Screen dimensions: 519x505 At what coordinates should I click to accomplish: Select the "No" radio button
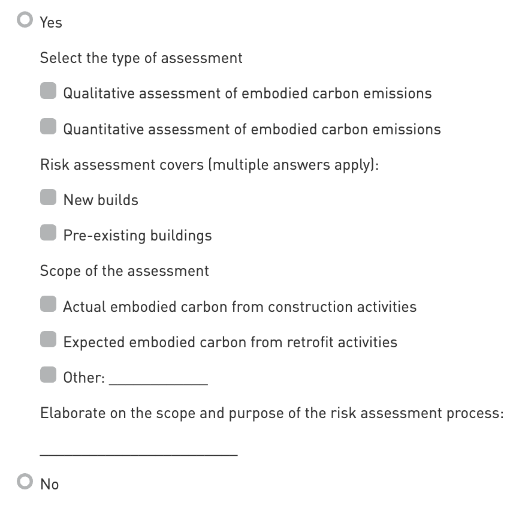pos(25,482)
